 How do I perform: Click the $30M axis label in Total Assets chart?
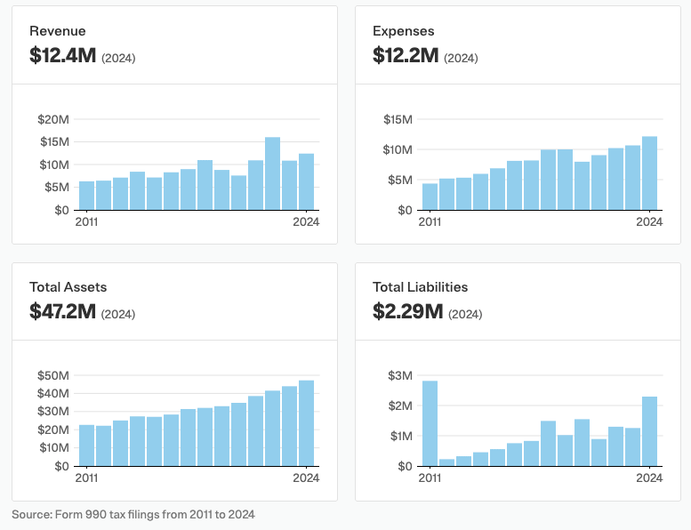pos(53,412)
